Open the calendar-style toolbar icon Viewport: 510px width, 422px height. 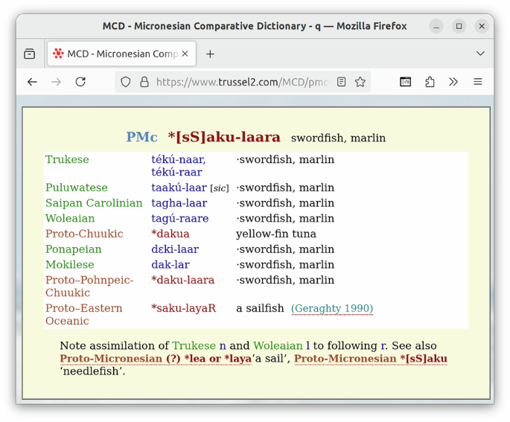click(405, 82)
